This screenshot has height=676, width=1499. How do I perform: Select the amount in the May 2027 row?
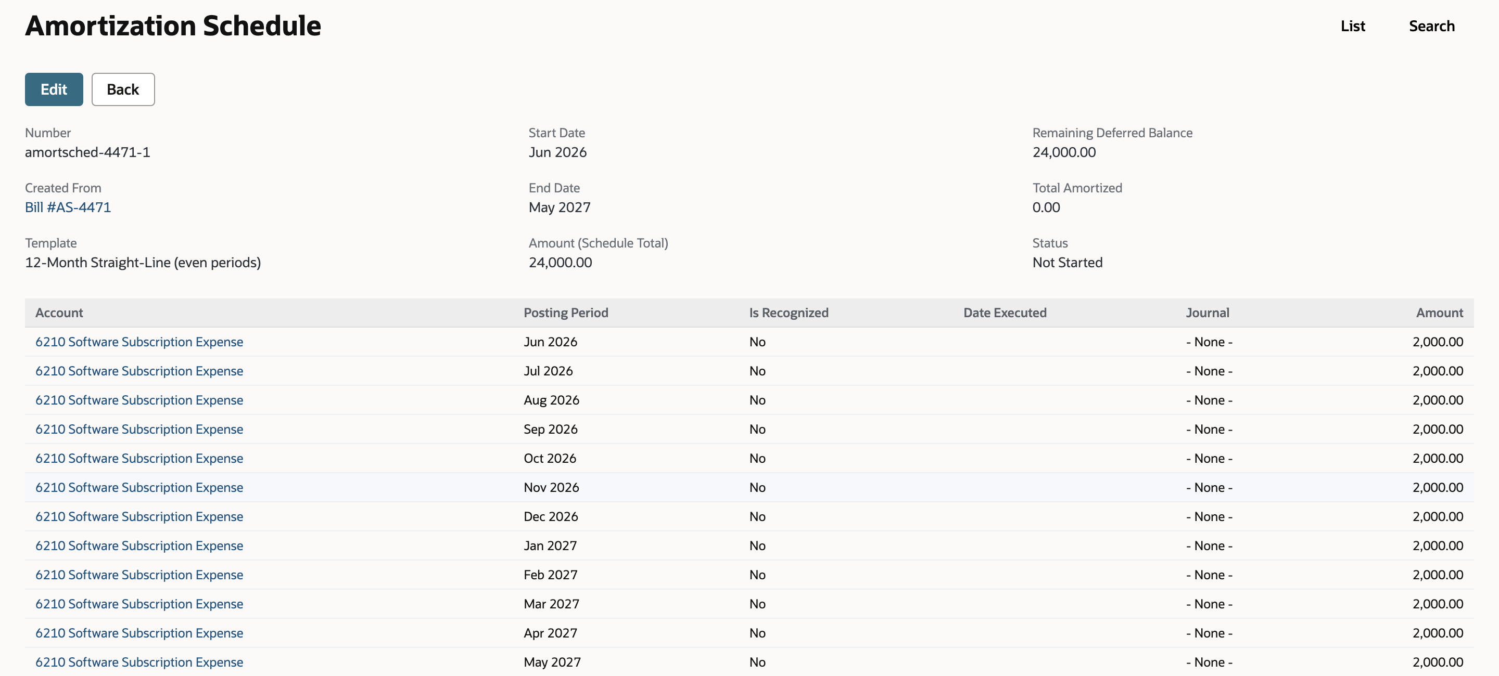[x=1437, y=661]
